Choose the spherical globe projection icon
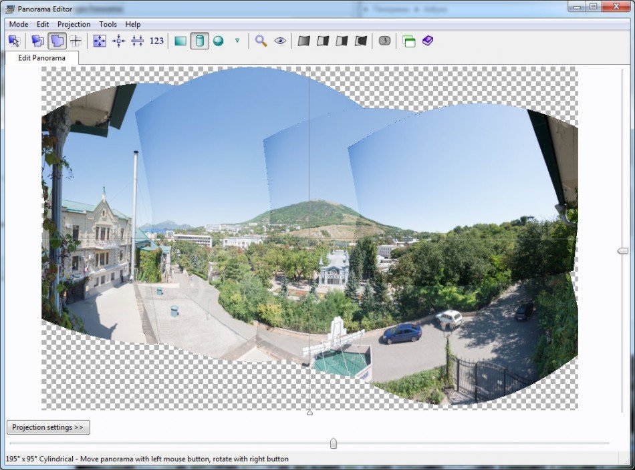635x470 pixels. tap(219, 41)
